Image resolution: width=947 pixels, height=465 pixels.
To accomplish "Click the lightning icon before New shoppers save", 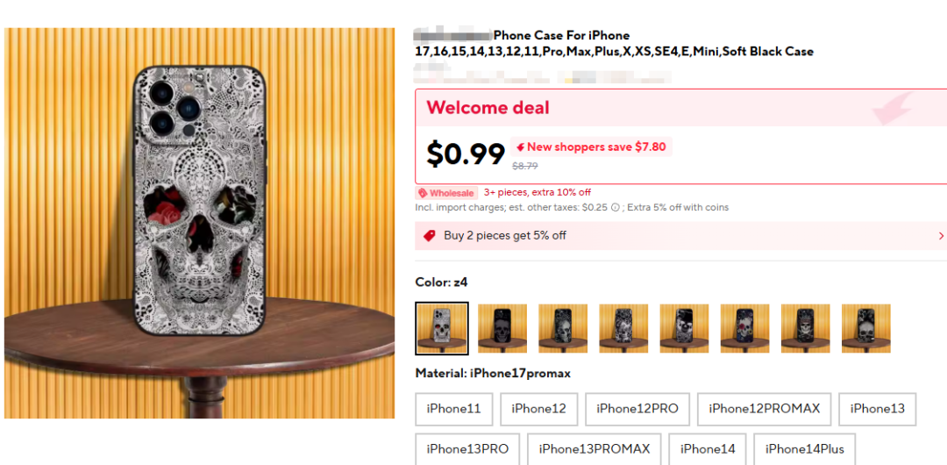I will [520, 147].
